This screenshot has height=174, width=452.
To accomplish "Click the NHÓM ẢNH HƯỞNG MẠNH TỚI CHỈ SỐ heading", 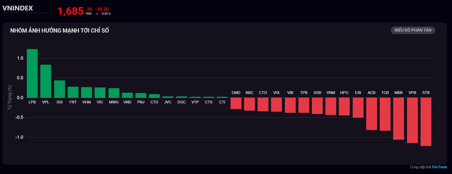I will click(x=60, y=30).
